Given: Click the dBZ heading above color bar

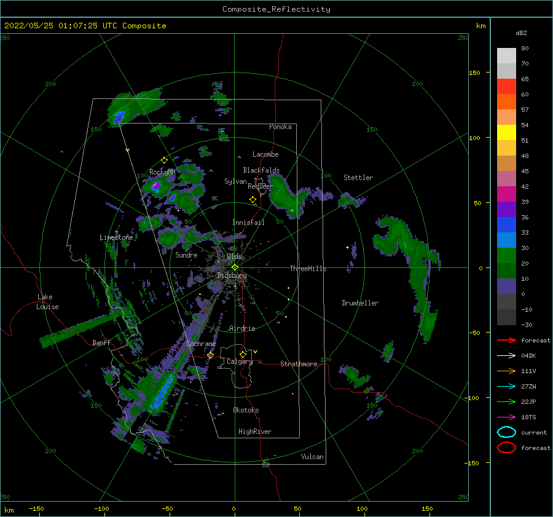Looking at the screenshot, I should click(521, 33).
